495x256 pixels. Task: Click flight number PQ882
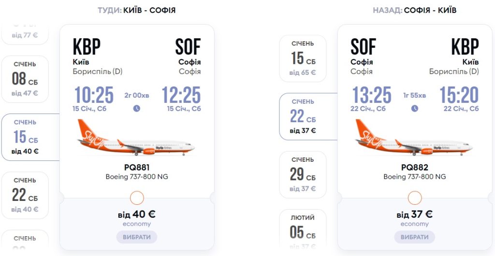click(x=415, y=168)
